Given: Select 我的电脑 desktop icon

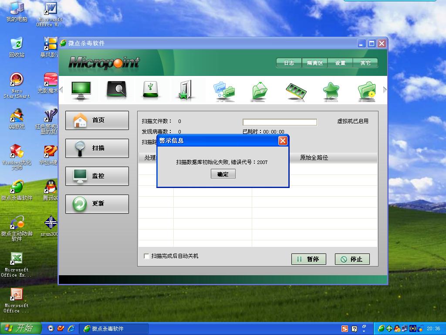Looking at the screenshot, I should (17, 11).
